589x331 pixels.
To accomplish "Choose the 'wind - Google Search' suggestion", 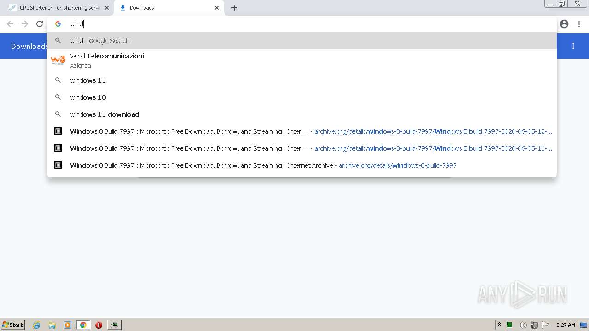I will (x=301, y=41).
